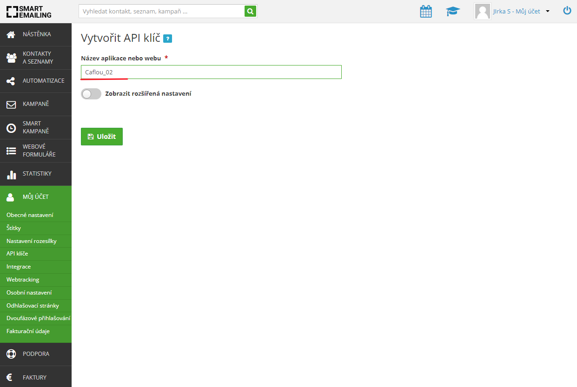Click the blue help question mark icon
577x387 pixels.
click(168, 39)
